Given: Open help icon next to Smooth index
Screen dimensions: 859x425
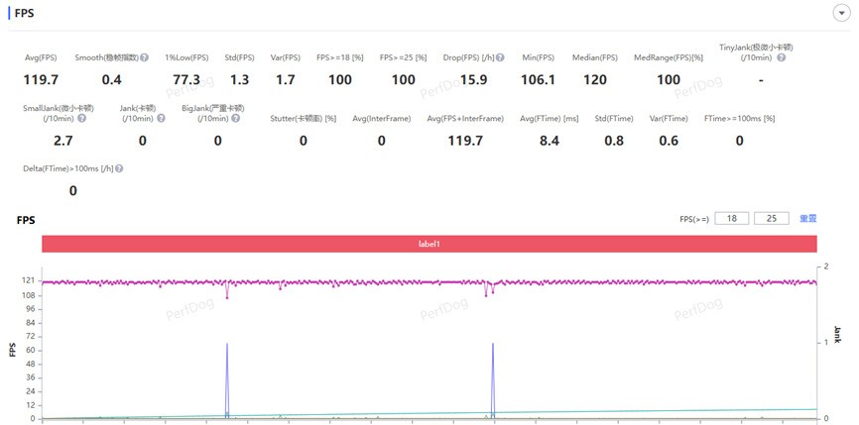Looking at the screenshot, I should pos(144,57).
